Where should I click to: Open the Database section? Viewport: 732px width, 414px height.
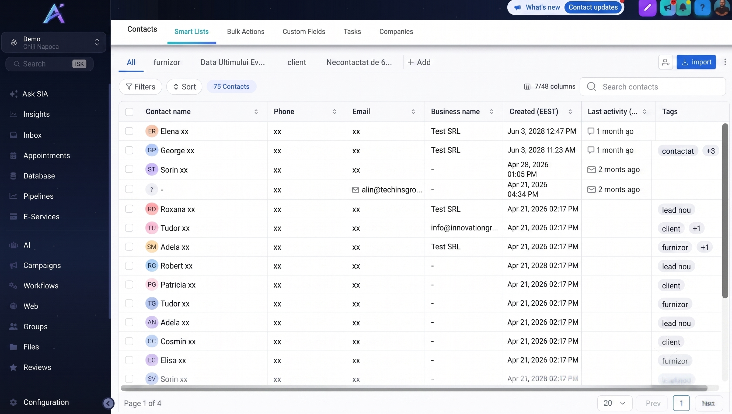[x=32, y=176]
